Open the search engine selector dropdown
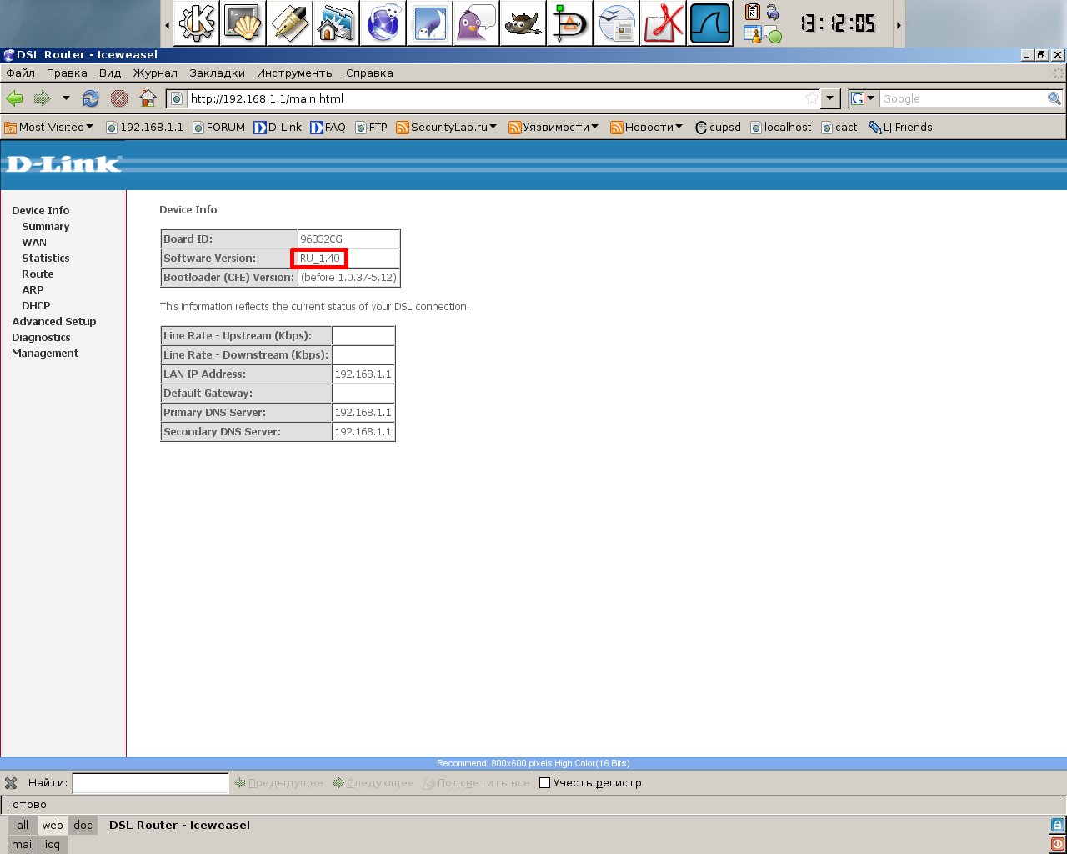 [x=864, y=98]
